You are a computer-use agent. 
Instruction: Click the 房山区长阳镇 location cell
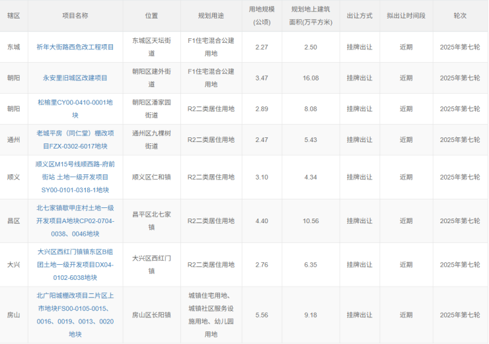(151, 315)
